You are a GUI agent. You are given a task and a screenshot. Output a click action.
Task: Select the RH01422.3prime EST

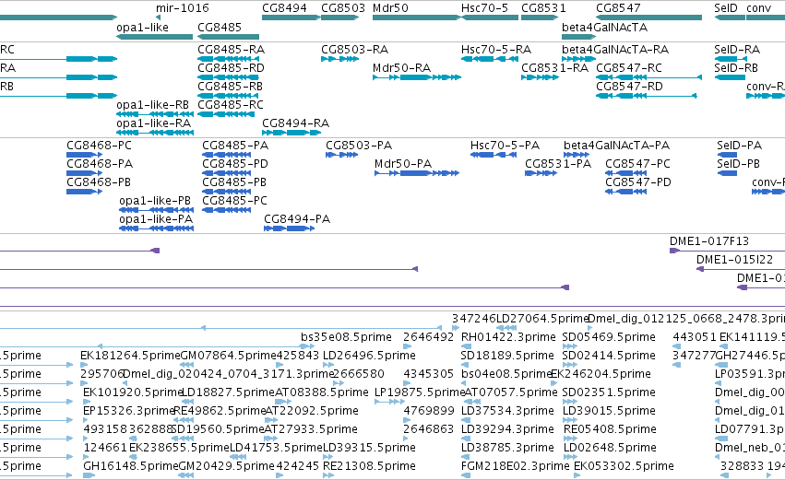click(x=508, y=337)
